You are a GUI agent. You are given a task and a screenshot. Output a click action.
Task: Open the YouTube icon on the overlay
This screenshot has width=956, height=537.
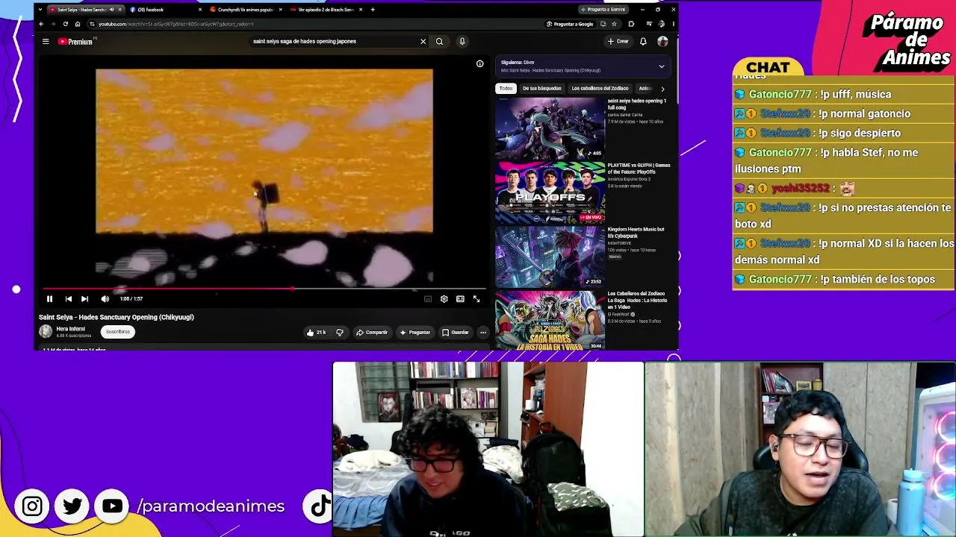pos(113,506)
